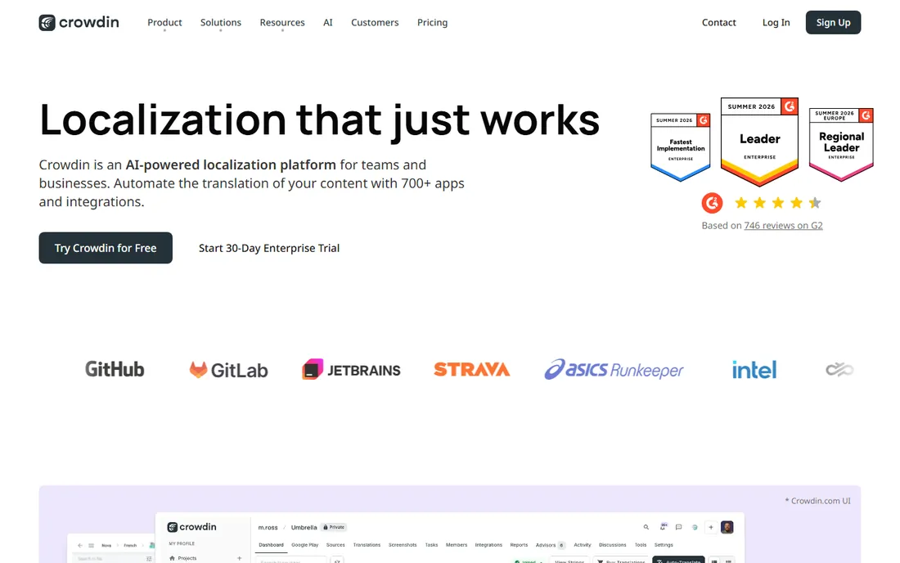The width and height of the screenshot is (900, 563).
Task: Click the plus button in UI preview header
Action: (710, 527)
